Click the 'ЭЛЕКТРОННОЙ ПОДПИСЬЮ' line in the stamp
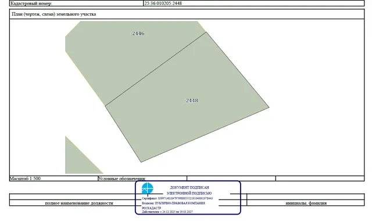 click(189, 193)
